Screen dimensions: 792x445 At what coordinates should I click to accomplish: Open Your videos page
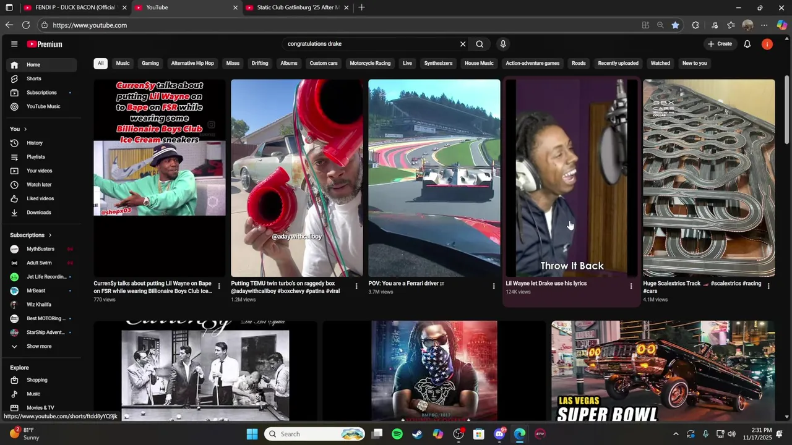(x=40, y=171)
